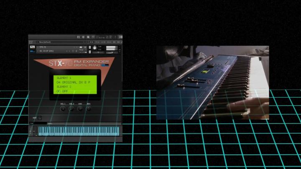
Task: Select previous multi with left arrow
Action: click(x=84, y=42)
